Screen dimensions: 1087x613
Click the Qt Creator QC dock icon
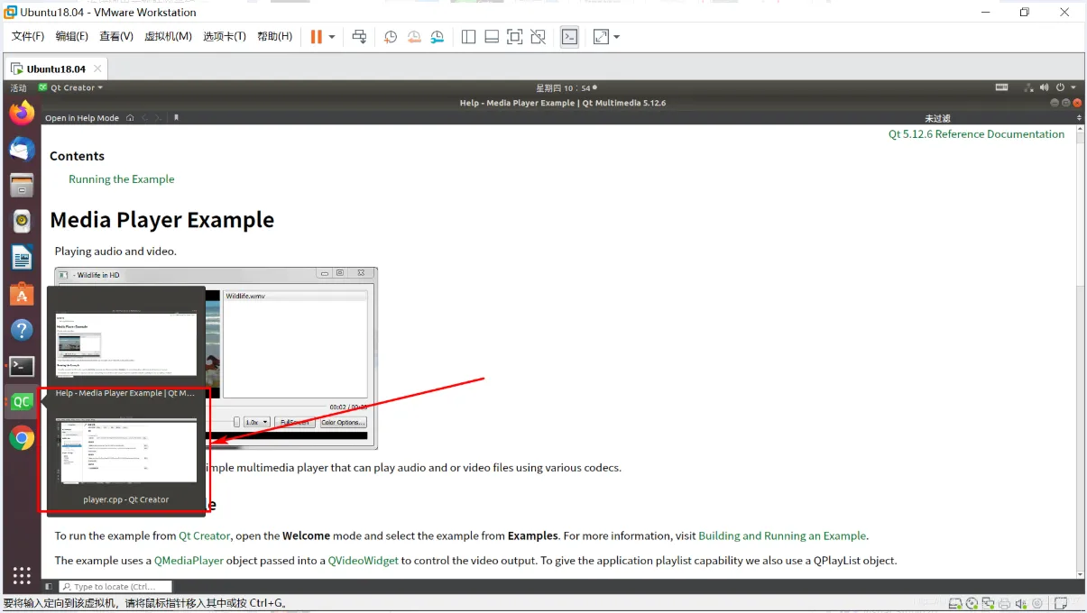click(22, 402)
